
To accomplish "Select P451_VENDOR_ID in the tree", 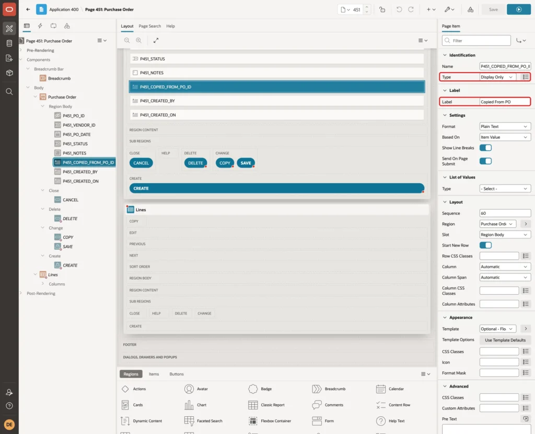I will click(x=79, y=125).
